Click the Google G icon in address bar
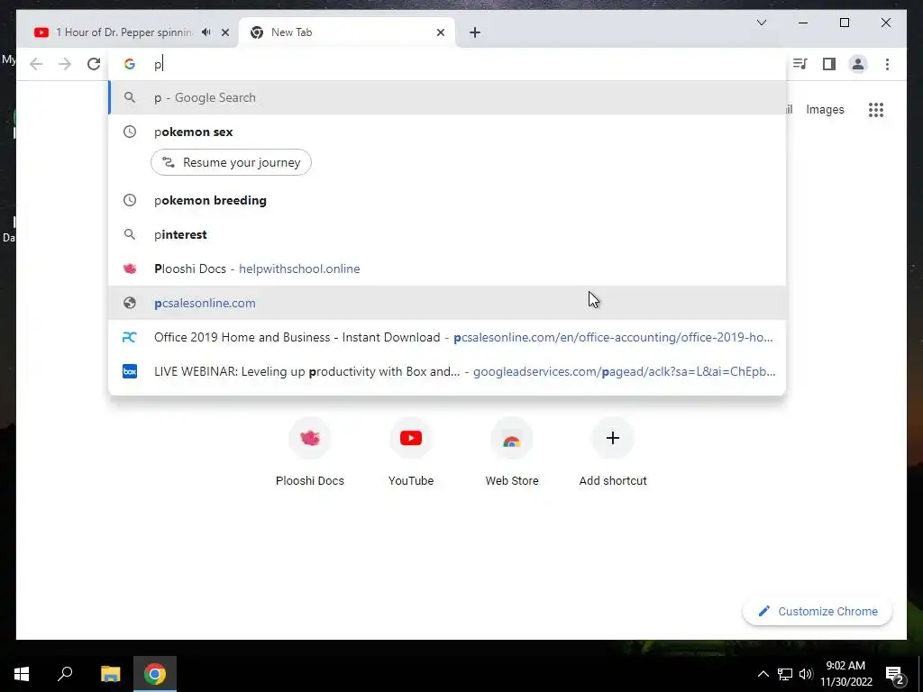 [130, 64]
